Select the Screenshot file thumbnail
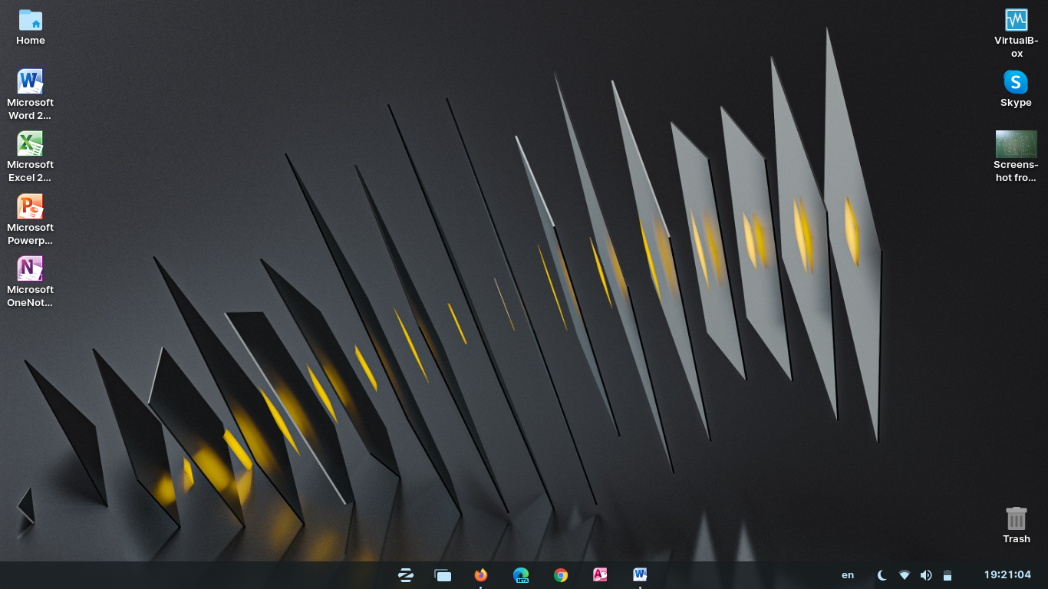Image resolution: width=1048 pixels, height=589 pixels. tap(1016, 144)
